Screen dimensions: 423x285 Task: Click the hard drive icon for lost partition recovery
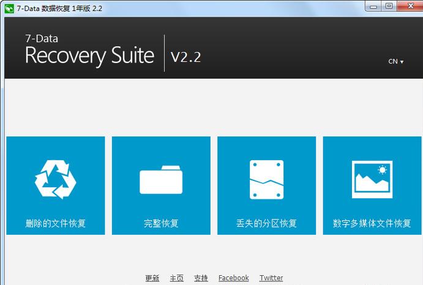click(266, 180)
